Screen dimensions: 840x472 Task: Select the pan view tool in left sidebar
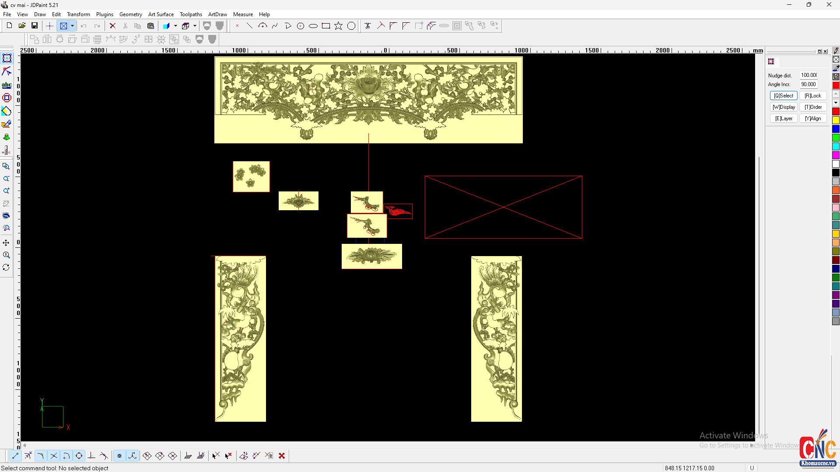pyautogui.click(x=6, y=243)
